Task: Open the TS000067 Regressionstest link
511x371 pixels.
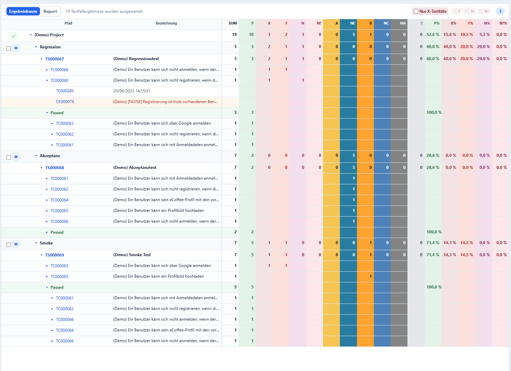Action: (x=54, y=59)
